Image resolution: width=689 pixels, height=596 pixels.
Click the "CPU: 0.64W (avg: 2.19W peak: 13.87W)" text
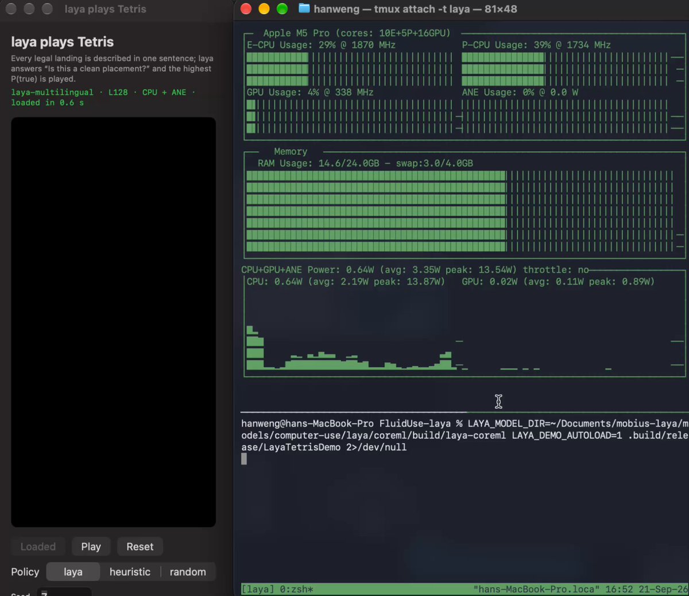click(346, 282)
